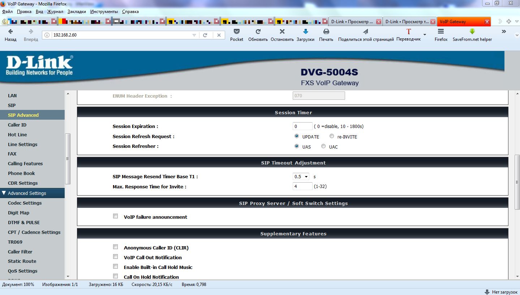Go to Calling Features
The height and width of the screenshot is (295, 520).
(25, 164)
